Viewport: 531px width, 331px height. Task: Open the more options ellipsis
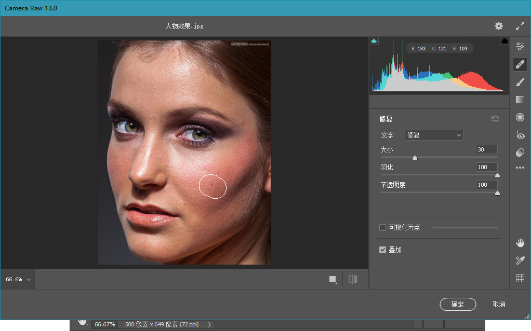coord(520,168)
